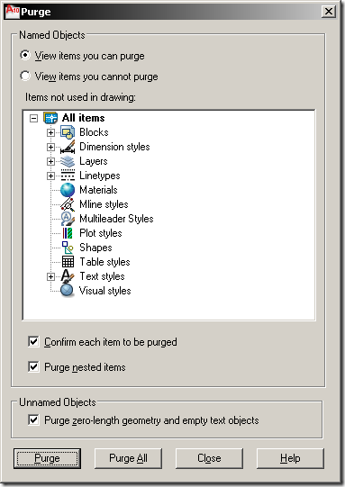Click the Layers stack icon

coord(68,161)
